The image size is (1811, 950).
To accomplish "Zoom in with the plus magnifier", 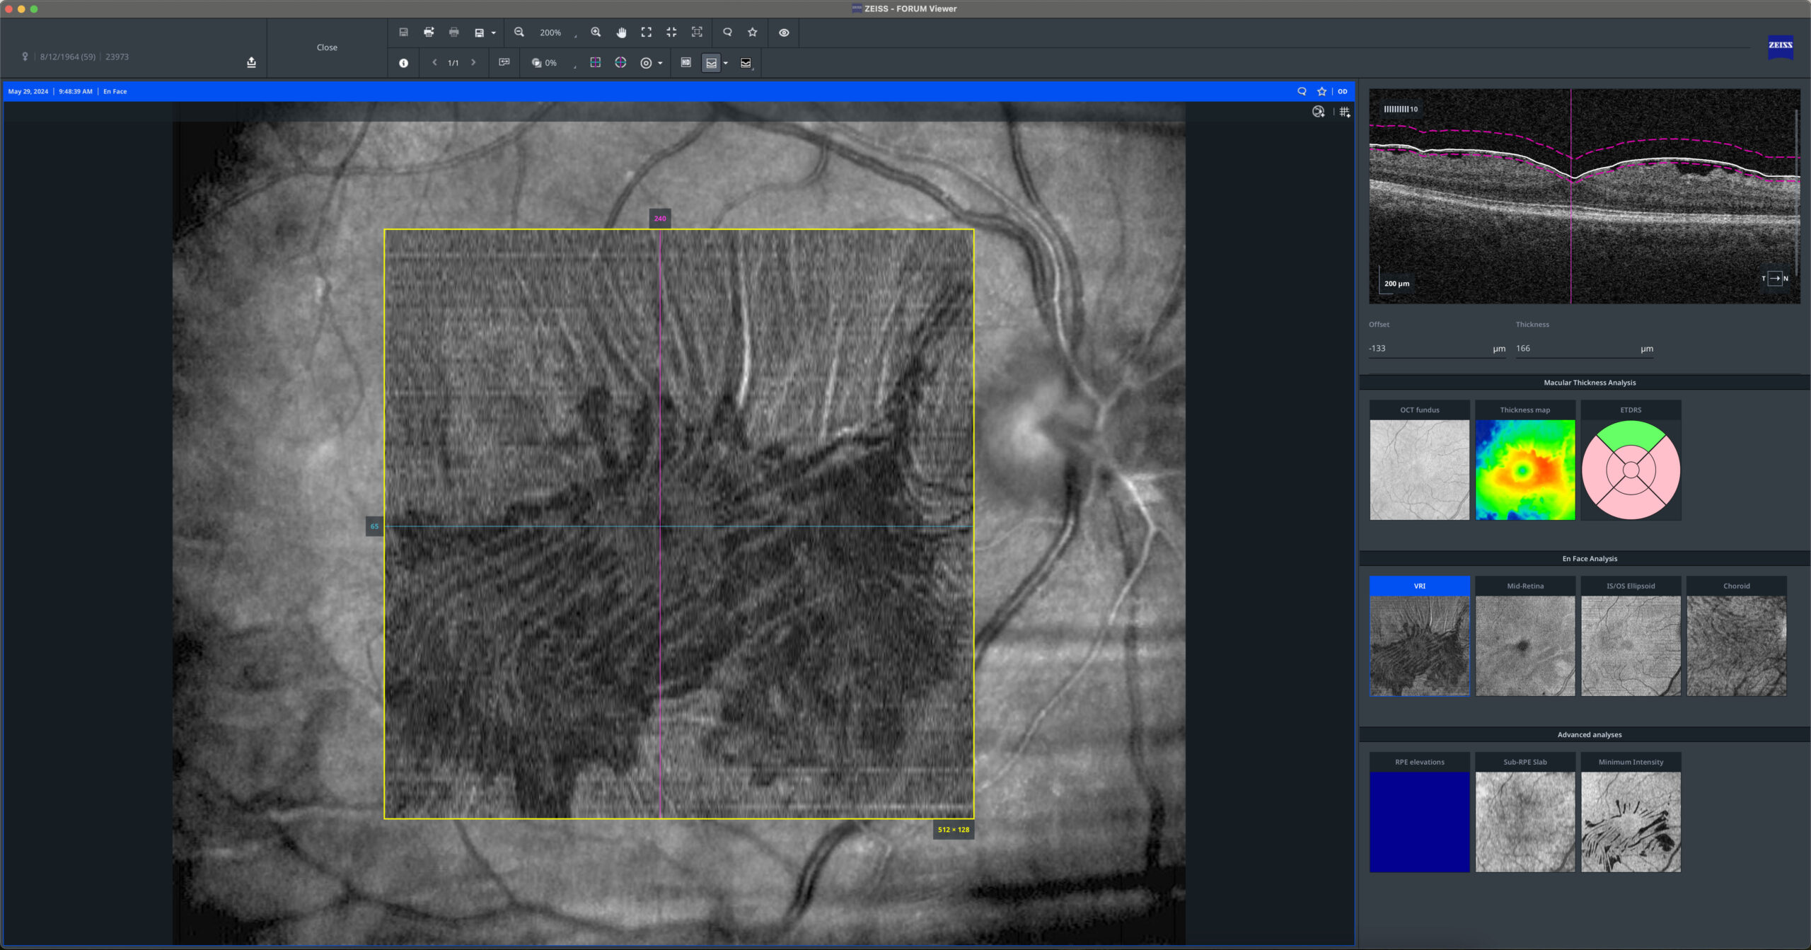I will coord(596,33).
